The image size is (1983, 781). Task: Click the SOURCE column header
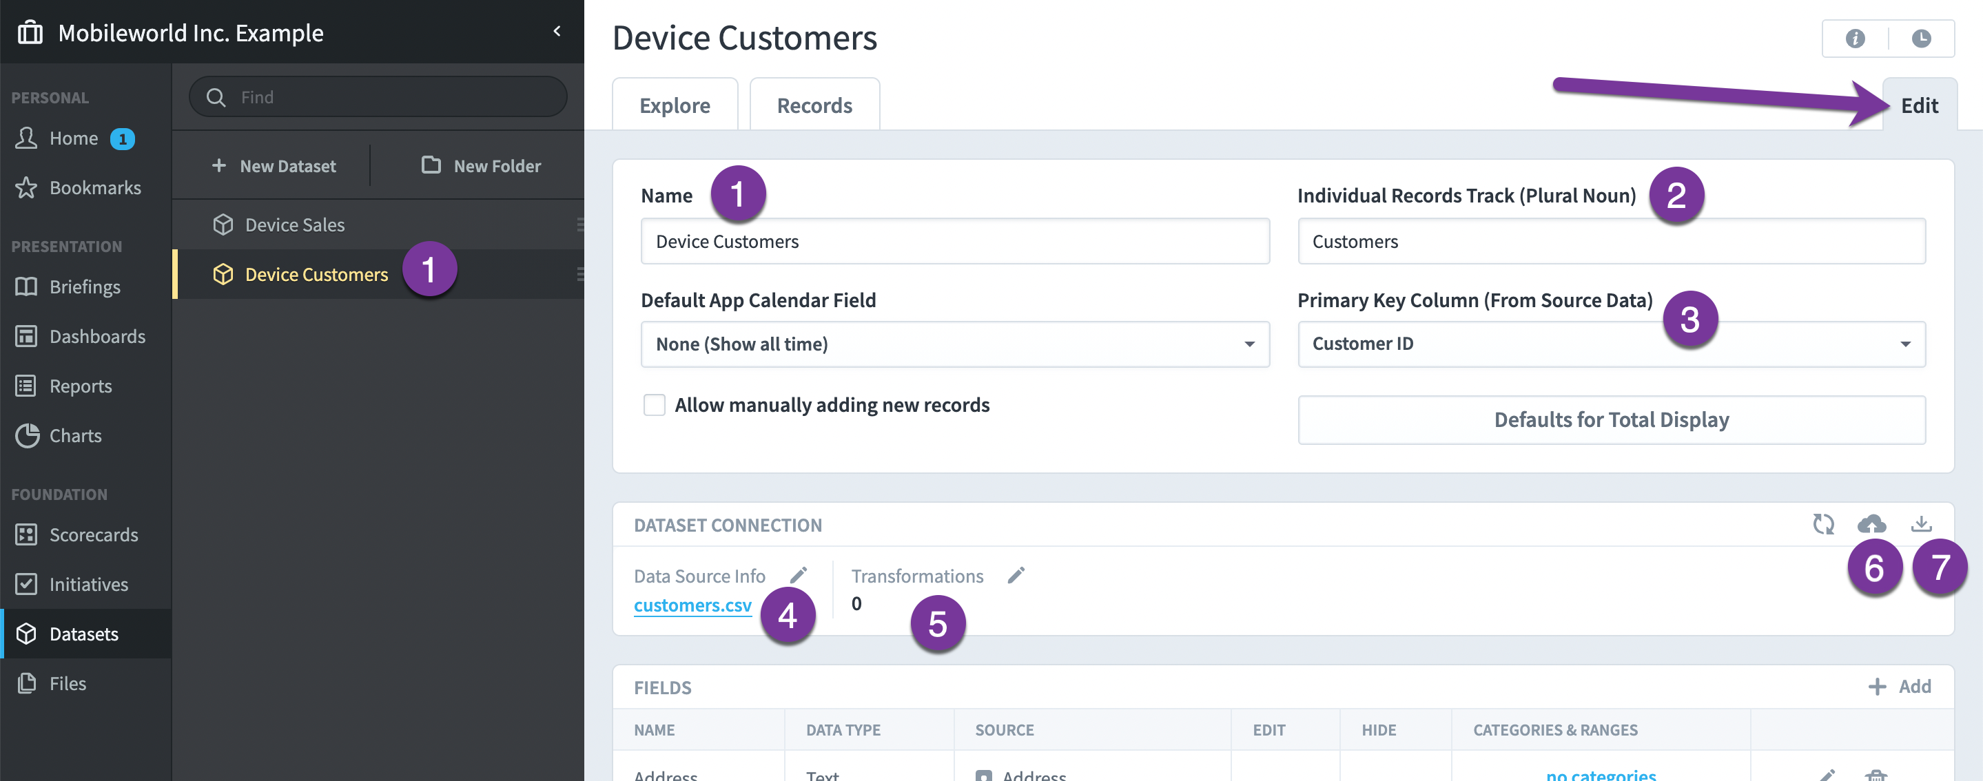(1005, 730)
